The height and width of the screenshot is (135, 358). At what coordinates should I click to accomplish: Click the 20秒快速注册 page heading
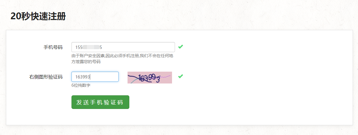(x=38, y=16)
